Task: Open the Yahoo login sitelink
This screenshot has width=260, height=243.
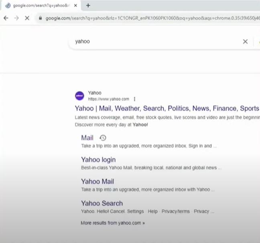Action: pos(98,160)
